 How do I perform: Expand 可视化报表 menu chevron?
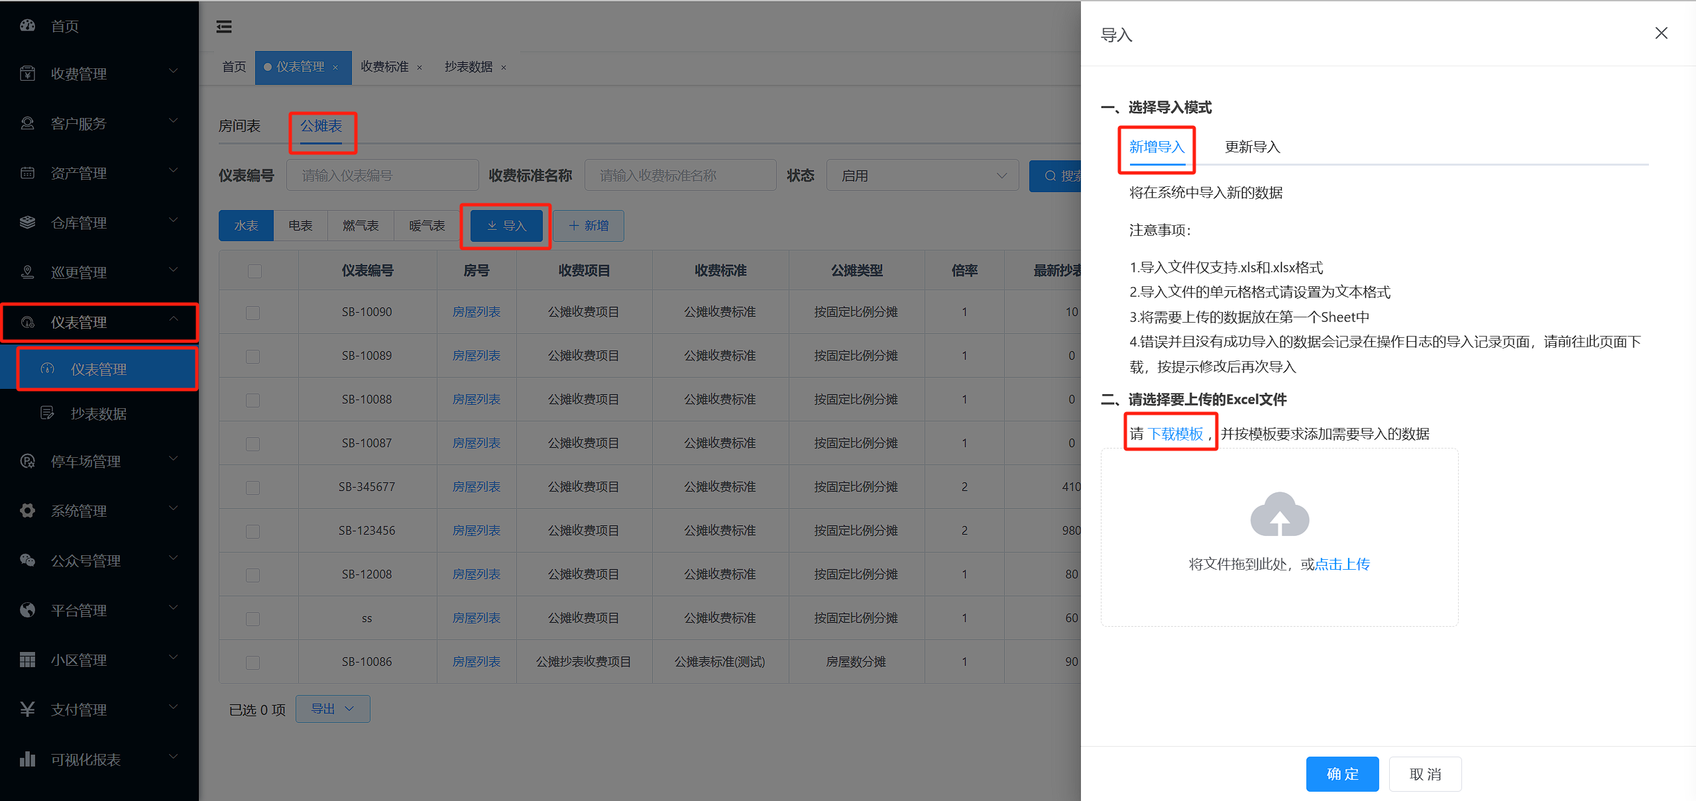click(x=174, y=757)
